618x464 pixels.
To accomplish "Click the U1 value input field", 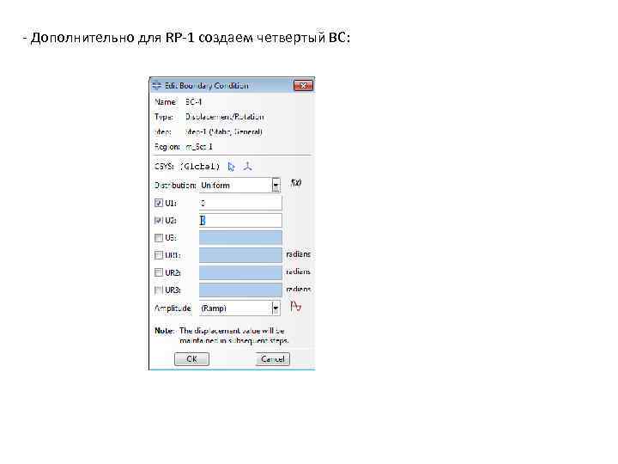I will pyautogui.click(x=240, y=203).
